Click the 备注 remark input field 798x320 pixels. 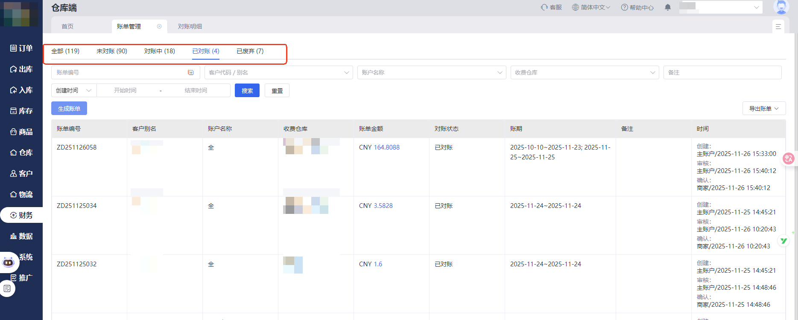722,72
